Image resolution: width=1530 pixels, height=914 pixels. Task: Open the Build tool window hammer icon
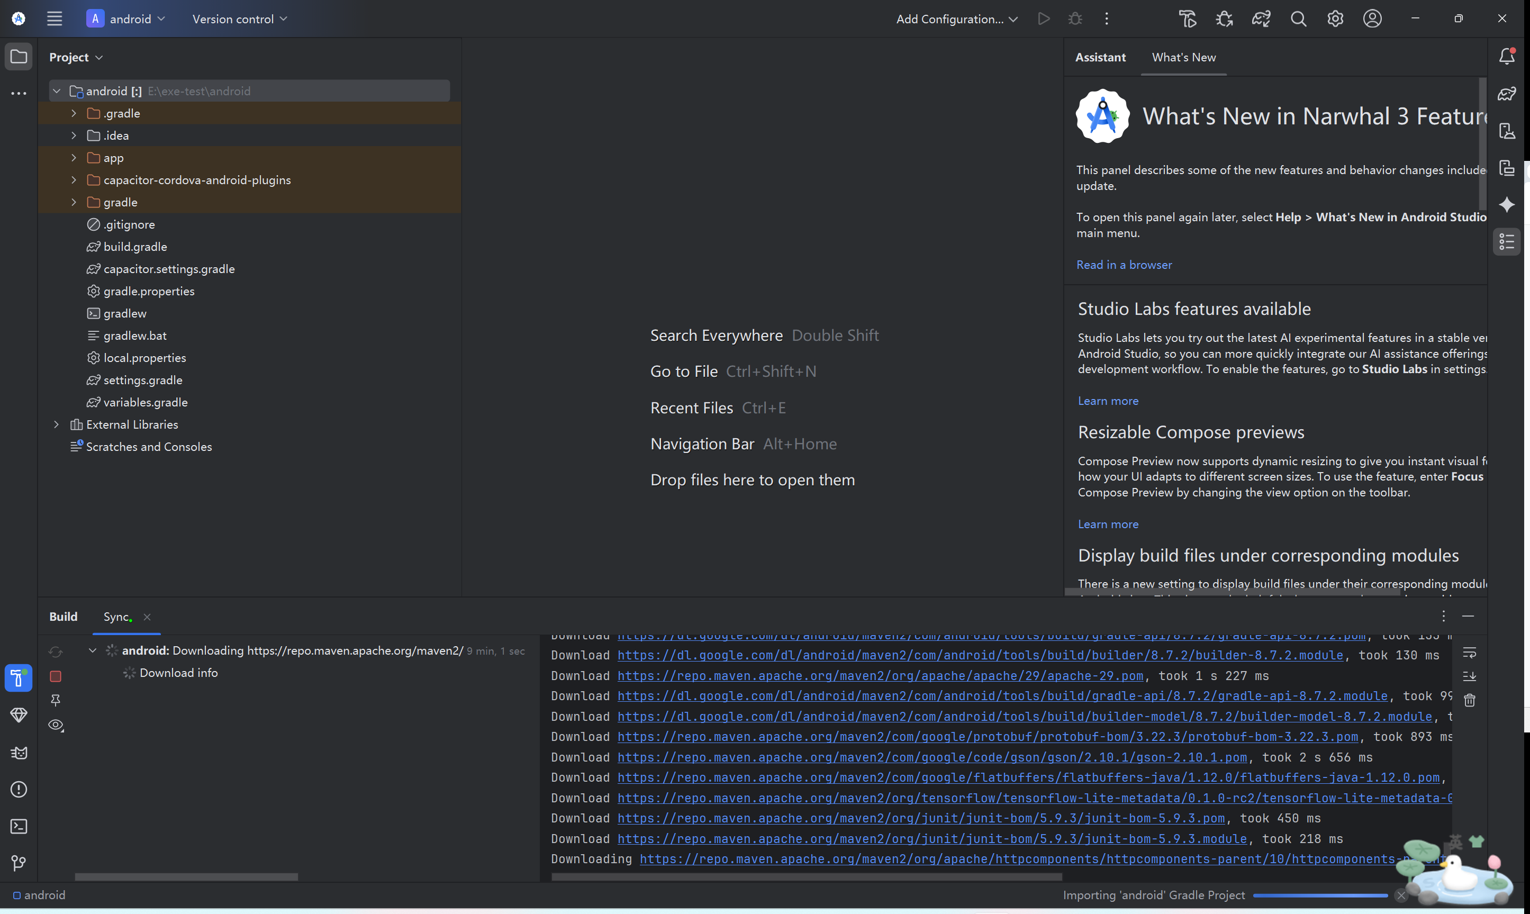pos(19,678)
